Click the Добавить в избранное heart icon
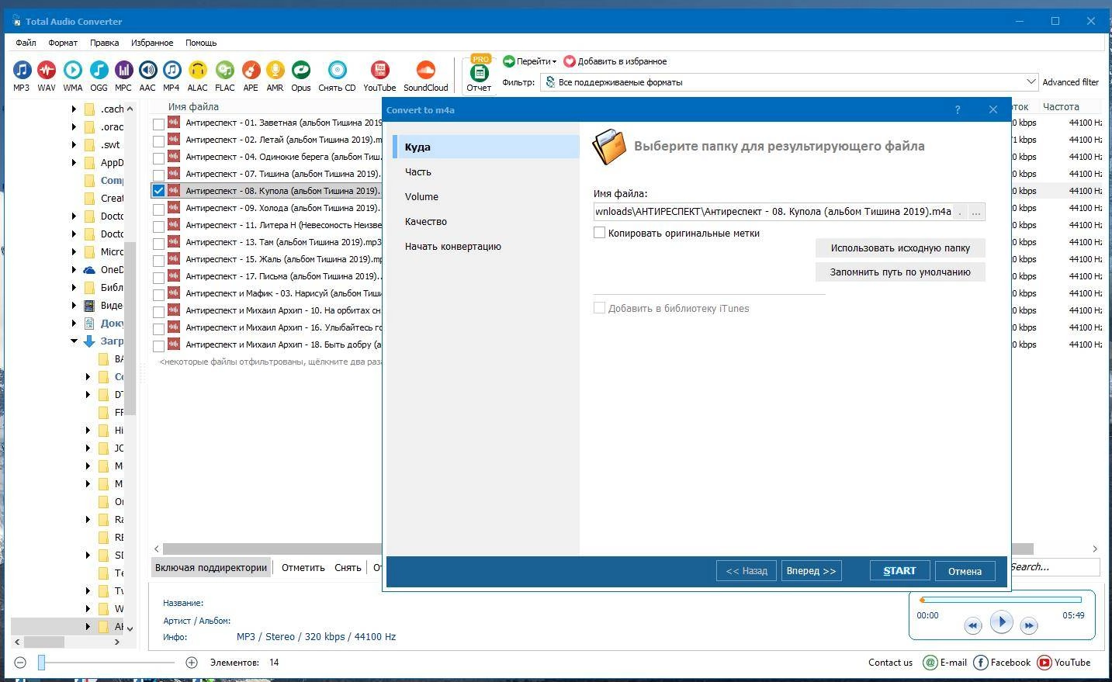Viewport: 1112px width, 682px height. coord(570,61)
